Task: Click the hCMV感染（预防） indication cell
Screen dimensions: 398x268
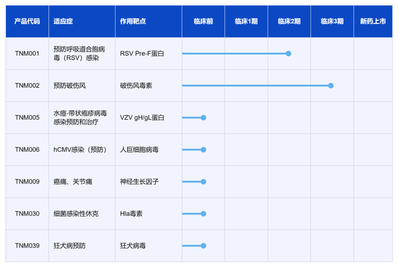Action: 82,149
